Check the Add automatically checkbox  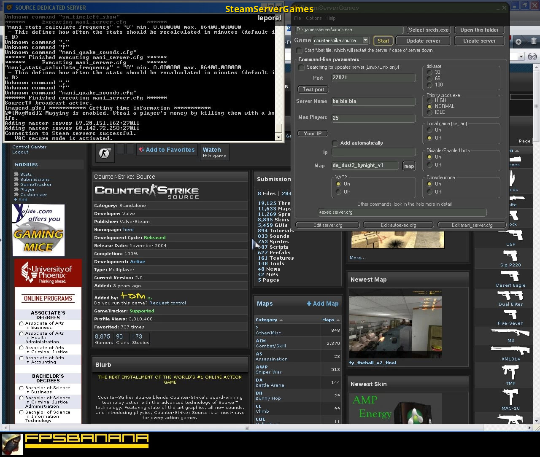tap(335, 143)
